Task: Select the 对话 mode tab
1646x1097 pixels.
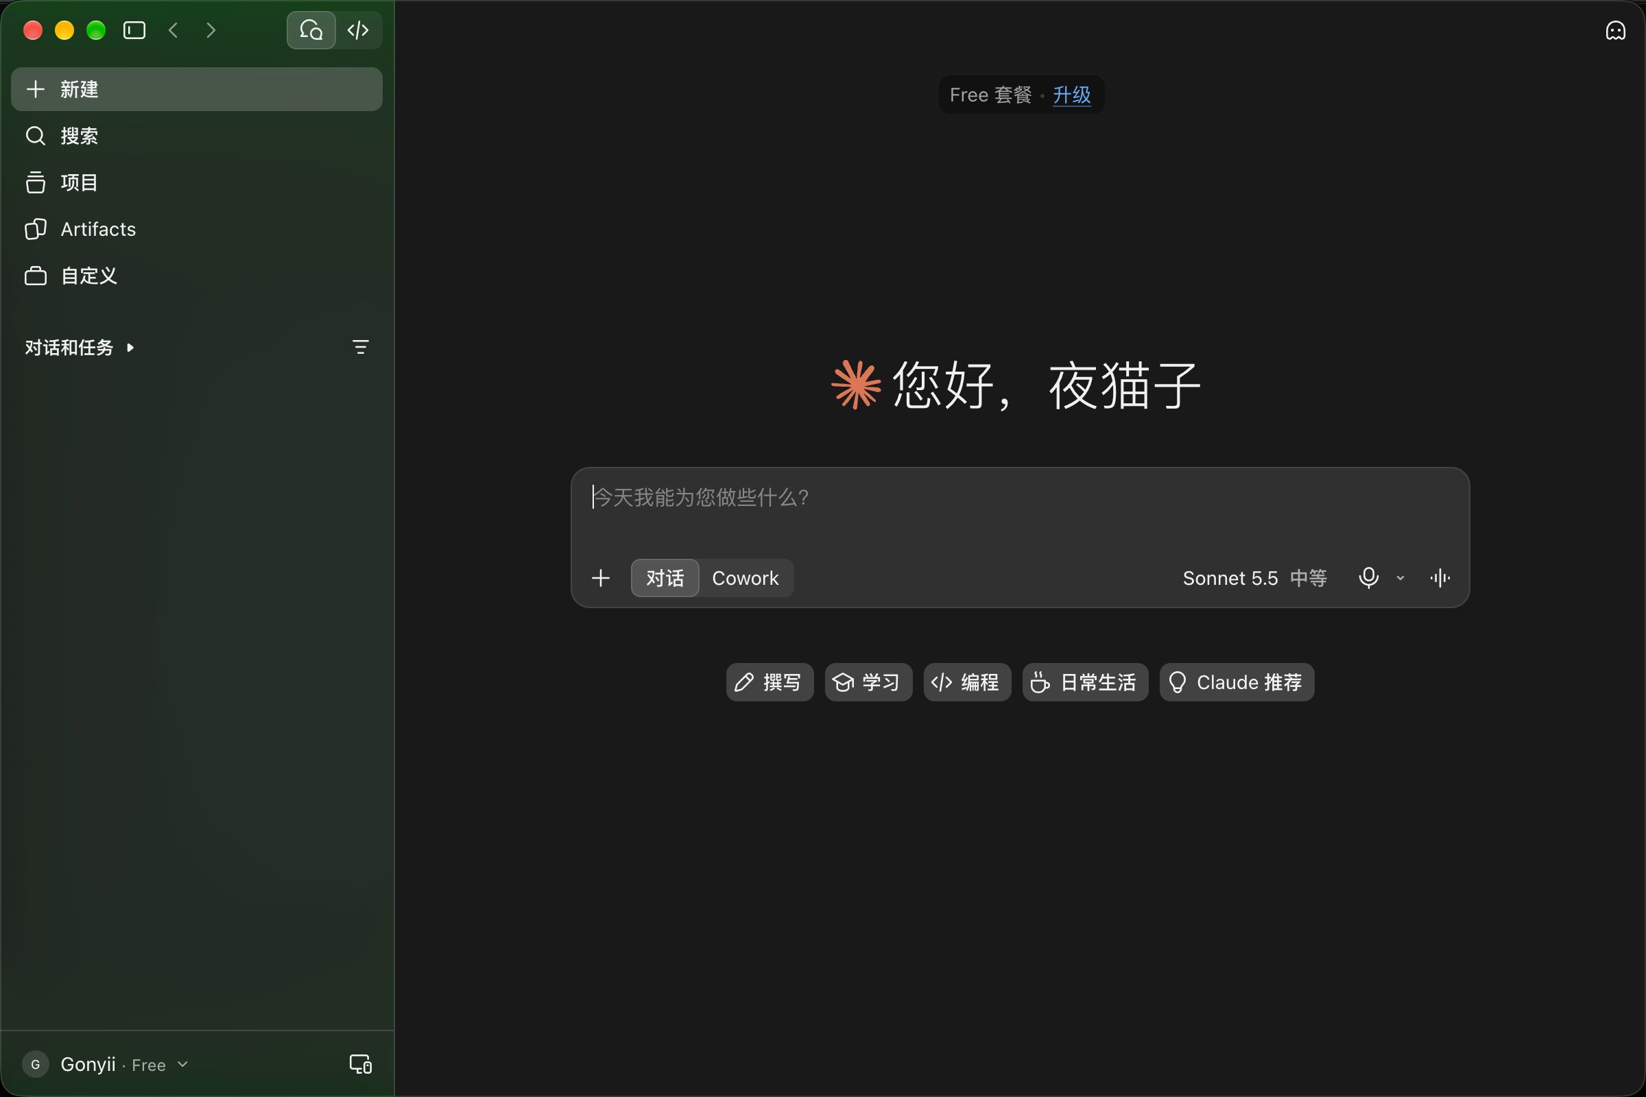Action: pyautogui.click(x=665, y=578)
